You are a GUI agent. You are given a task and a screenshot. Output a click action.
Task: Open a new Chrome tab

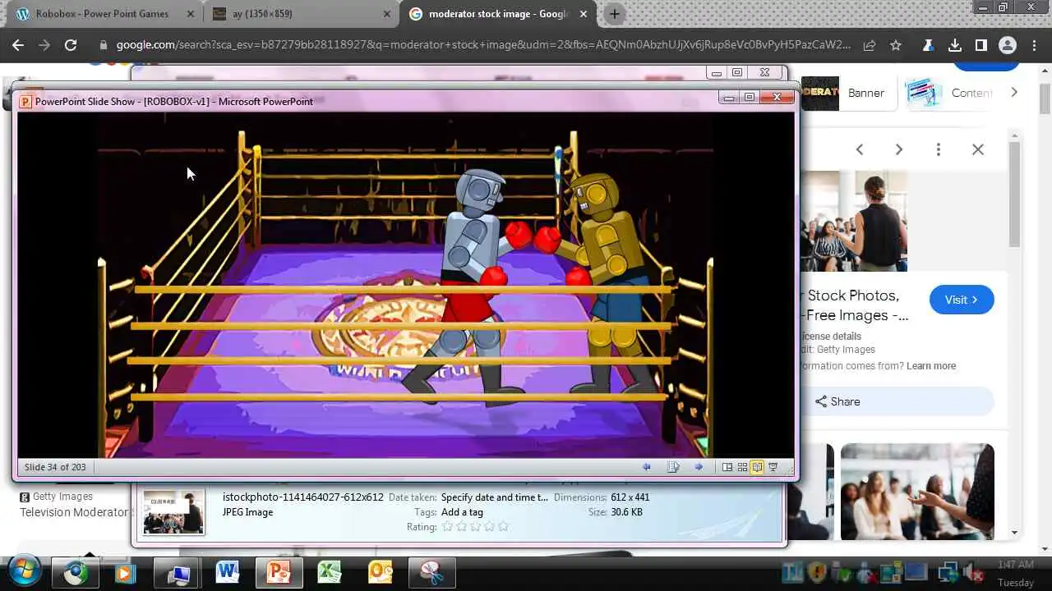coord(614,14)
